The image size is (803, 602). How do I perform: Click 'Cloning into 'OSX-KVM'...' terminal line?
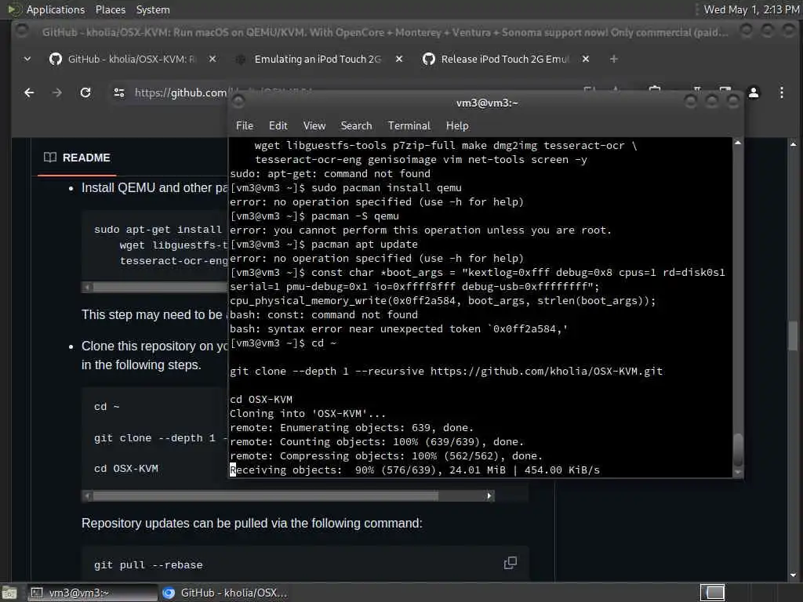point(307,414)
